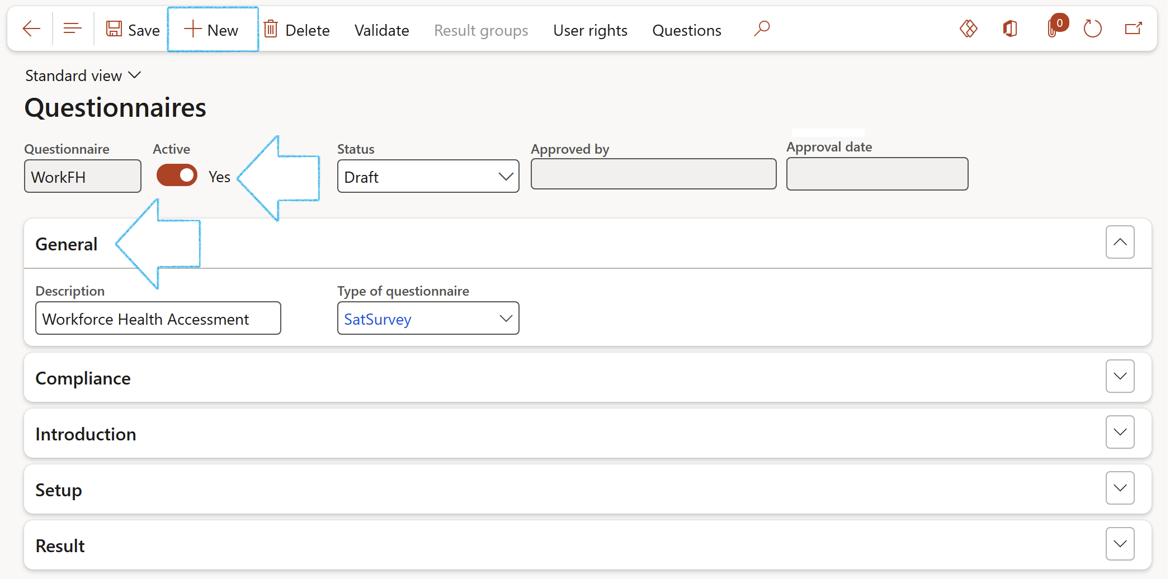Click the Save button
The image size is (1170, 579).
pyautogui.click(x=133, y=30)
